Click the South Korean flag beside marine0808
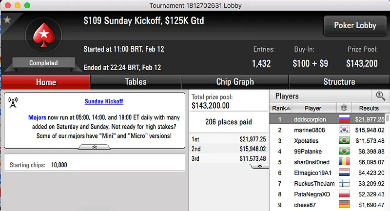Viewport: 390px width, 211px height. (x=344, y=130)
